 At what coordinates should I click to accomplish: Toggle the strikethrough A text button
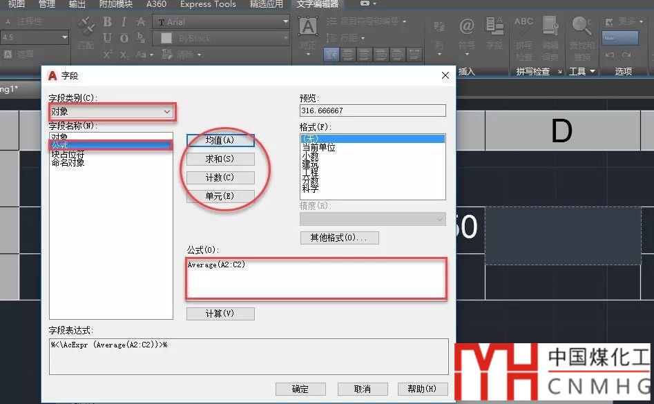(141, 22)
